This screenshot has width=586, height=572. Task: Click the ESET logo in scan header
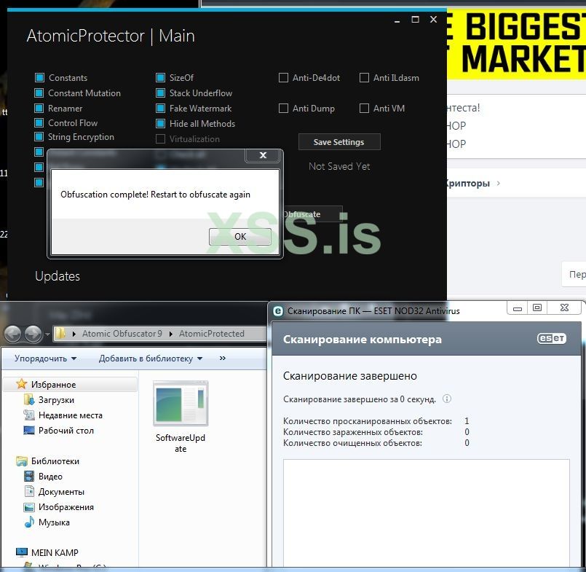552,338
